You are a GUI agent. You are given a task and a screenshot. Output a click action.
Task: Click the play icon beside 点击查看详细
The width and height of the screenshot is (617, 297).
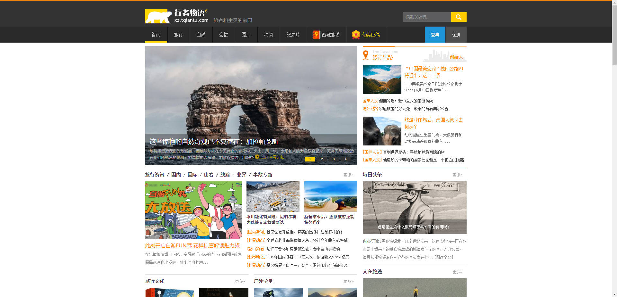pos(257,157)
